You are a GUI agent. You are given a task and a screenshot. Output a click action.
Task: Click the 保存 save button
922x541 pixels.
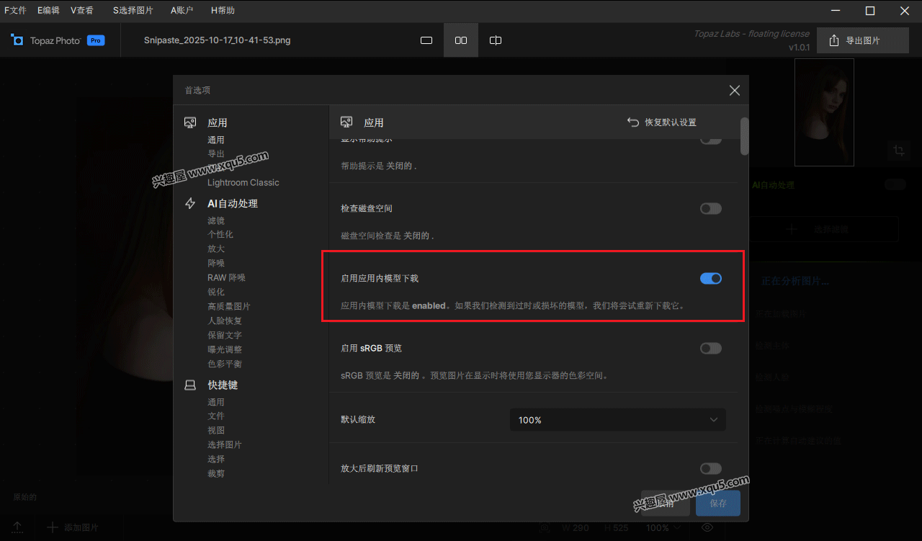point(717,504)
